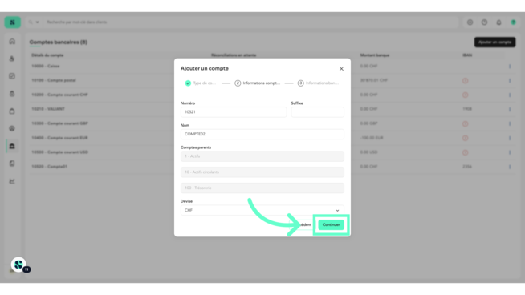Viewport: 525px width, 295px height.
Task: Open options menu for 10100 - Compte postal
Action: click(510, 81)
